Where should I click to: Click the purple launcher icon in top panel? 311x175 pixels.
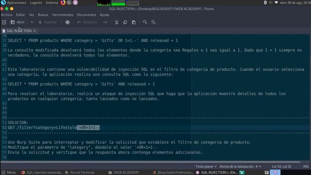75,2
